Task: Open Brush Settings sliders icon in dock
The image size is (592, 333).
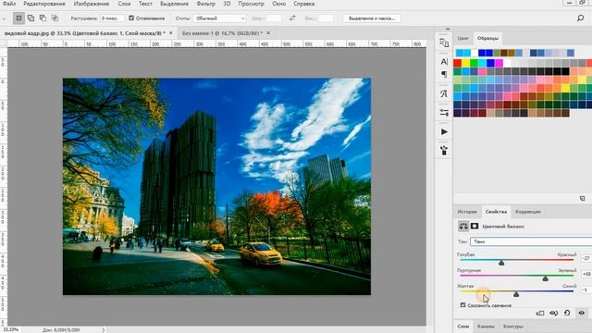Action: coord(444,113)
